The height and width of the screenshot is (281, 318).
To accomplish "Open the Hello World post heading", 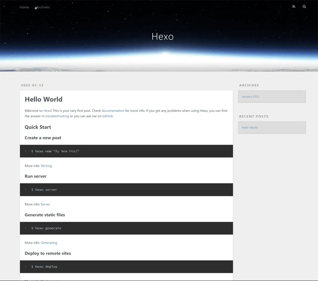I will (43, 99).
